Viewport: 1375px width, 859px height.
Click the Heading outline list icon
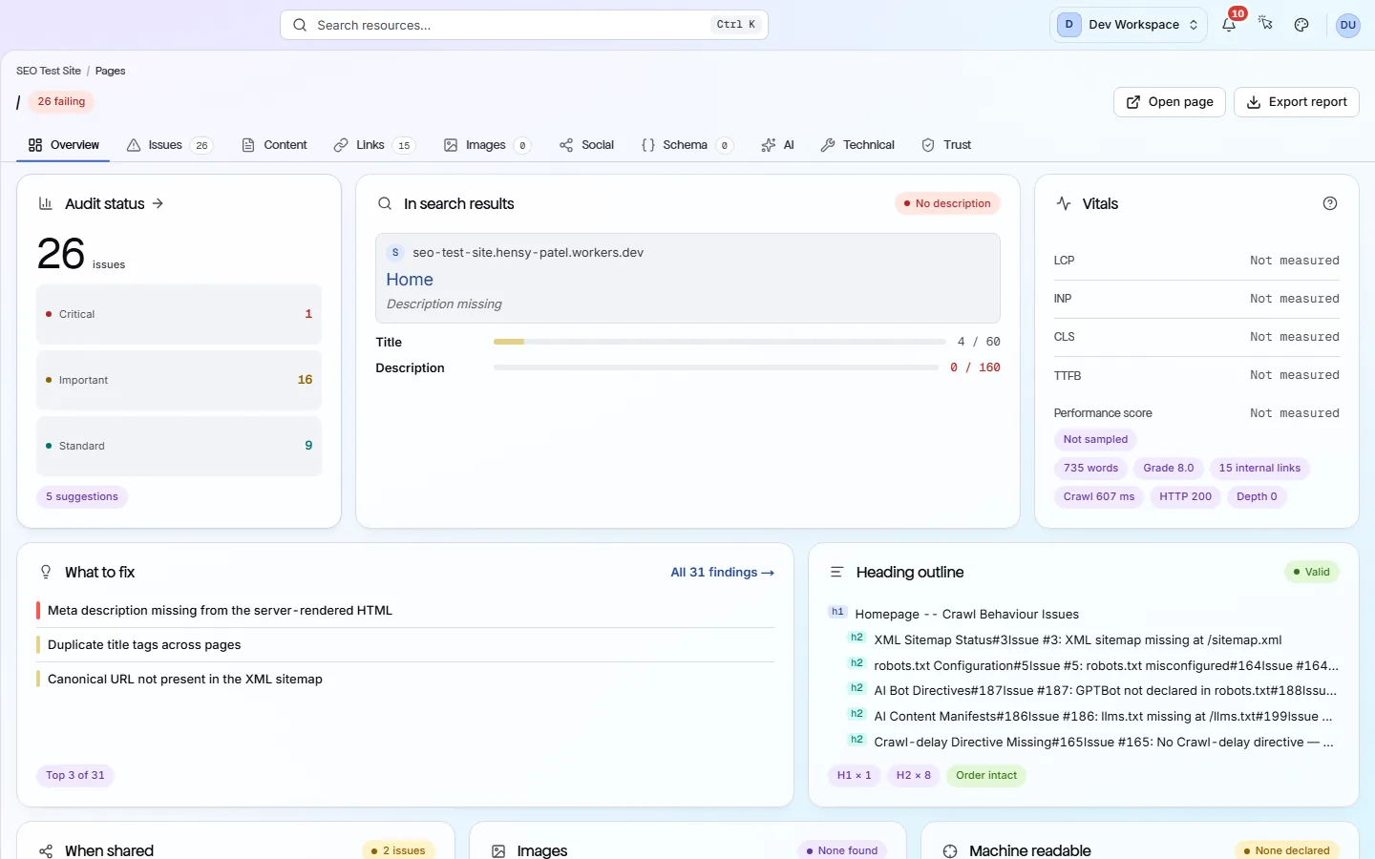click(x=836, y=572)
